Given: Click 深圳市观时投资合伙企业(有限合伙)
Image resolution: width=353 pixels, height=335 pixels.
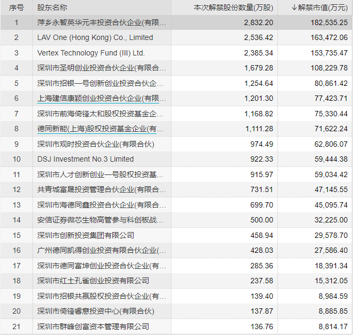Looking at the screenshot, I should pos(95,144).
